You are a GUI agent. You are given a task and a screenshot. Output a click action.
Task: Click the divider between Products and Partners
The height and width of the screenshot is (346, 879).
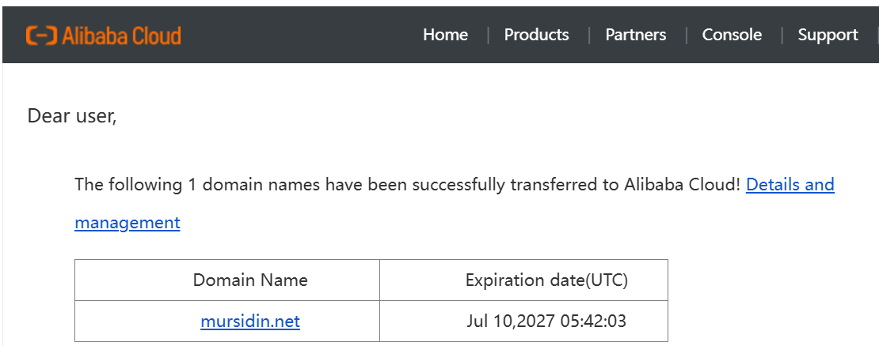(588, 35)
